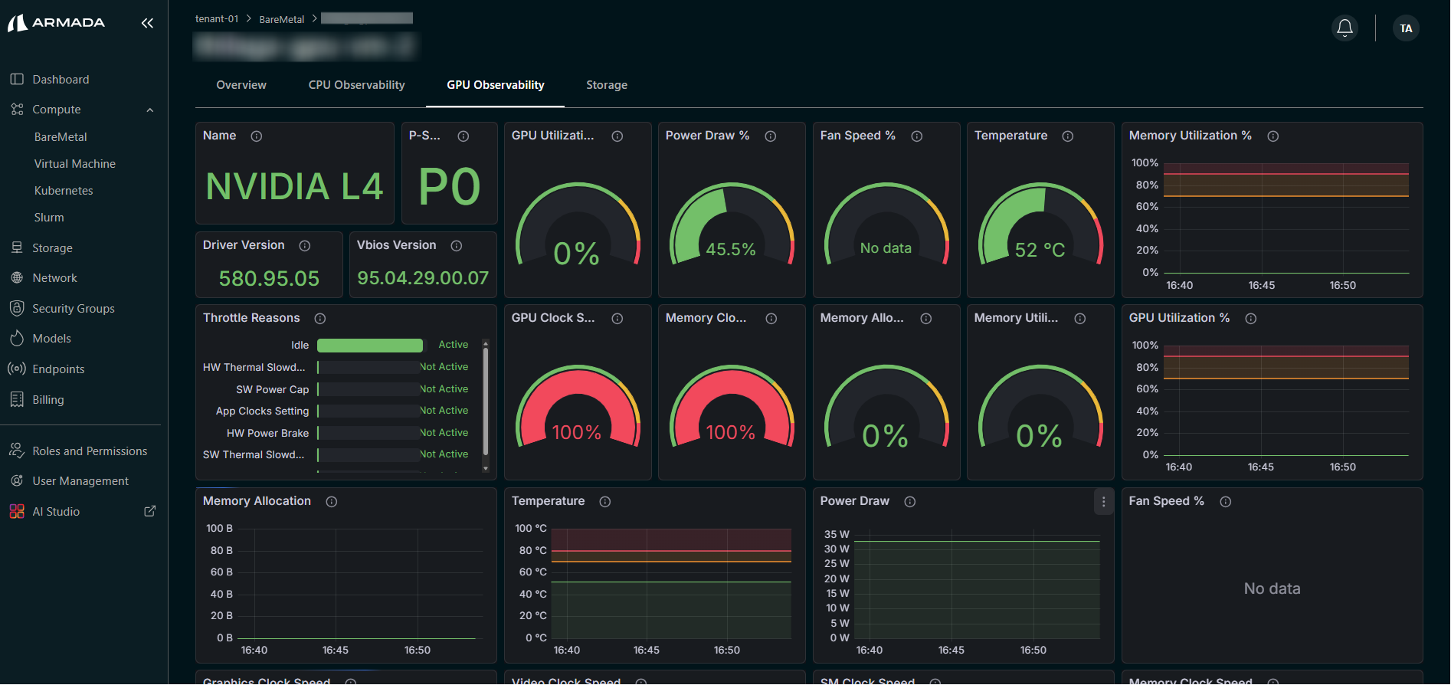Show info for Temperature chart panel
1451x685 pixels.
click(x=605, y=502)
